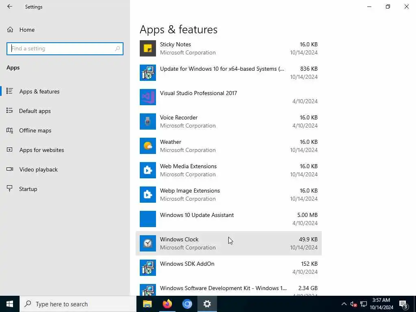This screenshot has width=416, height=312.
Task: Click the Startup sidebar icon
Action: [x=10, y=188]
